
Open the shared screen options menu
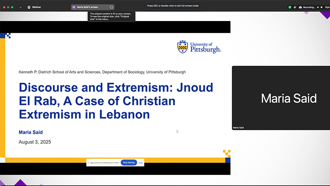click(x=111, y=7)
